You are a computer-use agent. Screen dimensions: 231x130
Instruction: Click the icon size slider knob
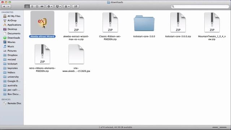pyautogui.click(x=219, y=127)
